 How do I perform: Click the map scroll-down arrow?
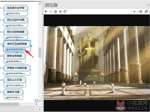40,101
